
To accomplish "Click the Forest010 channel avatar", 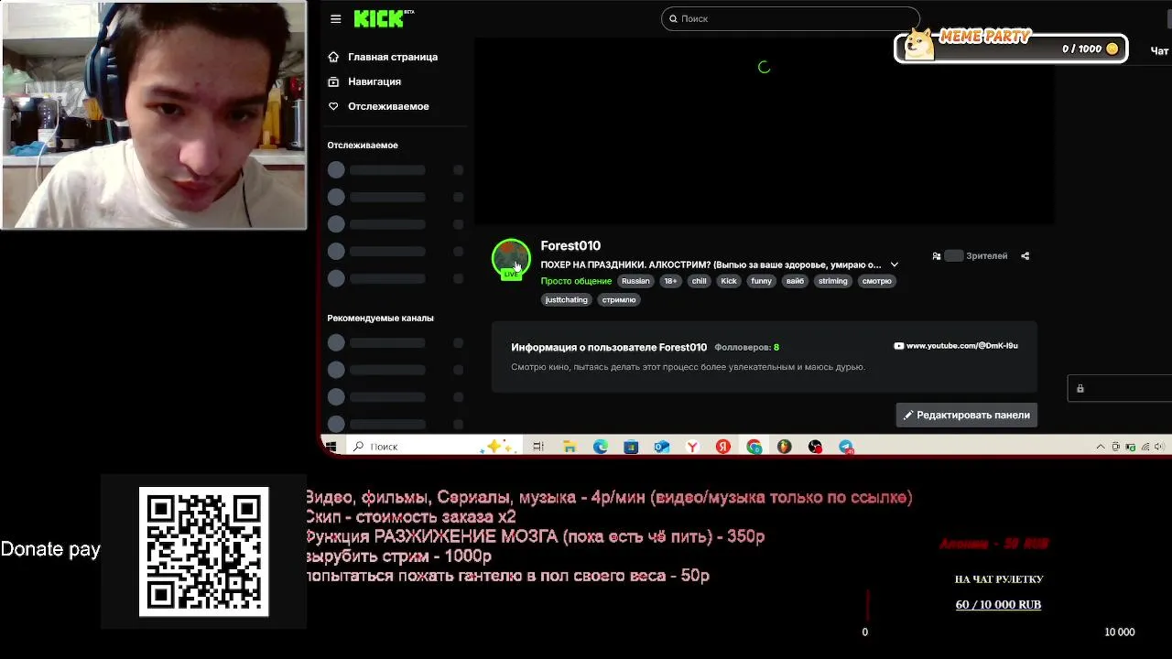I will (511, 258).
